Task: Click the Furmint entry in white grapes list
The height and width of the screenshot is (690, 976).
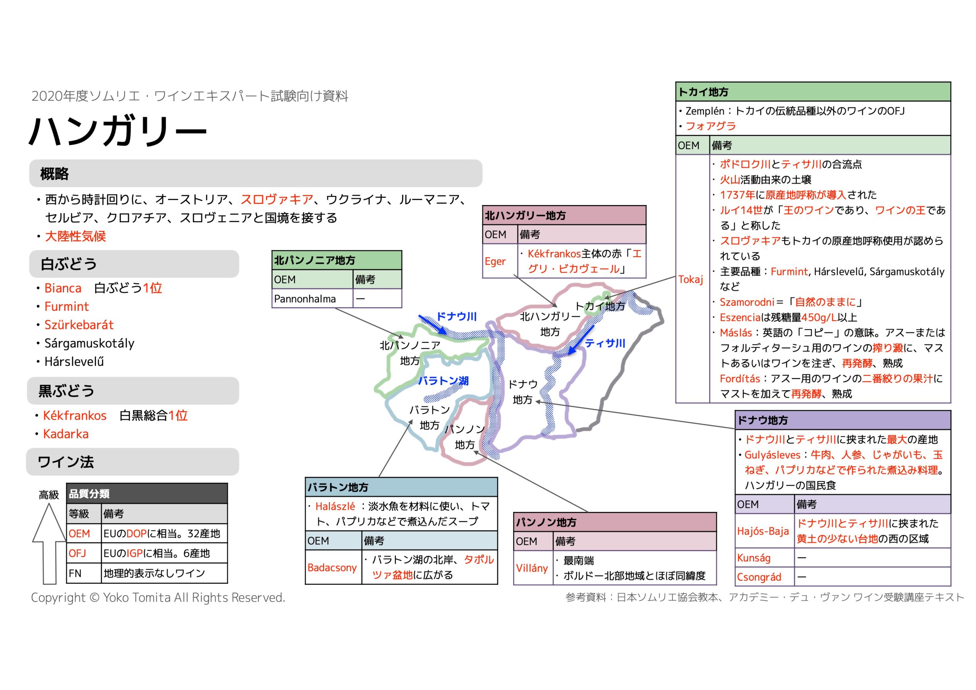Action: [x=67, y=306]
